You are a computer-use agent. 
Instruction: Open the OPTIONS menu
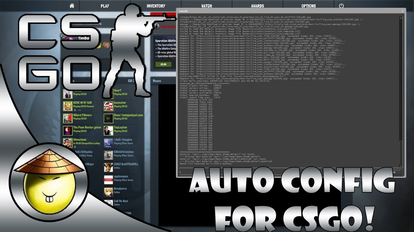(x=309, y=6)
